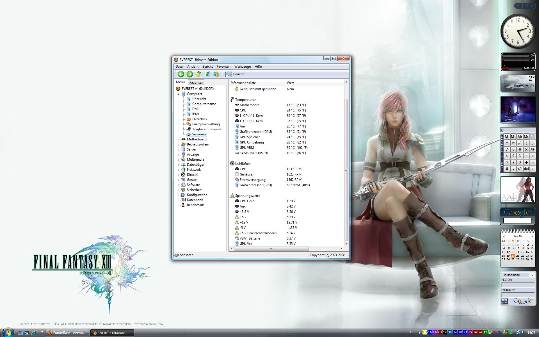Collapse the Computer tree node
The width and height of the screenshot is (539, 337).
[x=178, y=94]
